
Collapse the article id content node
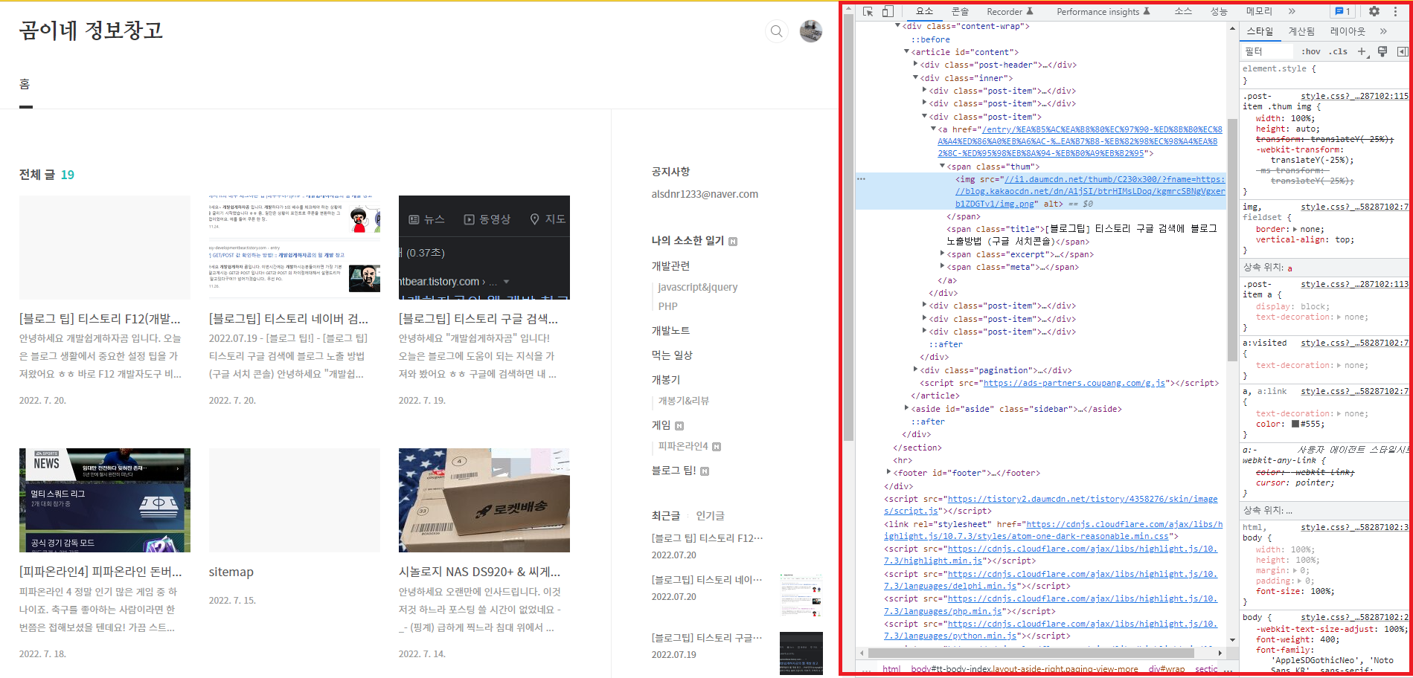coord(906,52)
